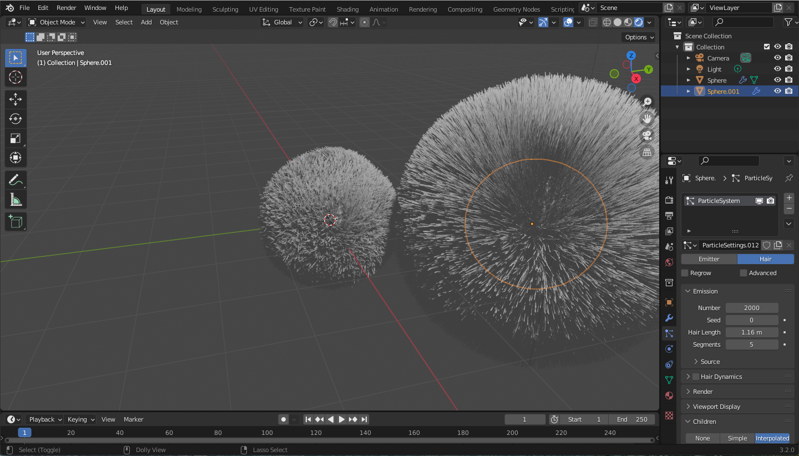This screenshot has height=456, width=799.
Task: Open the Physics properties tab
Action: pos(669,349)
